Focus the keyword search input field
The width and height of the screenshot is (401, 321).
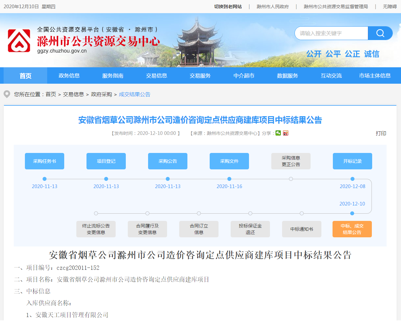coord(331,33)
